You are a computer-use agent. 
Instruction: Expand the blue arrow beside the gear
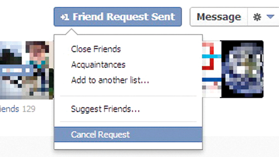click(270, 17)
